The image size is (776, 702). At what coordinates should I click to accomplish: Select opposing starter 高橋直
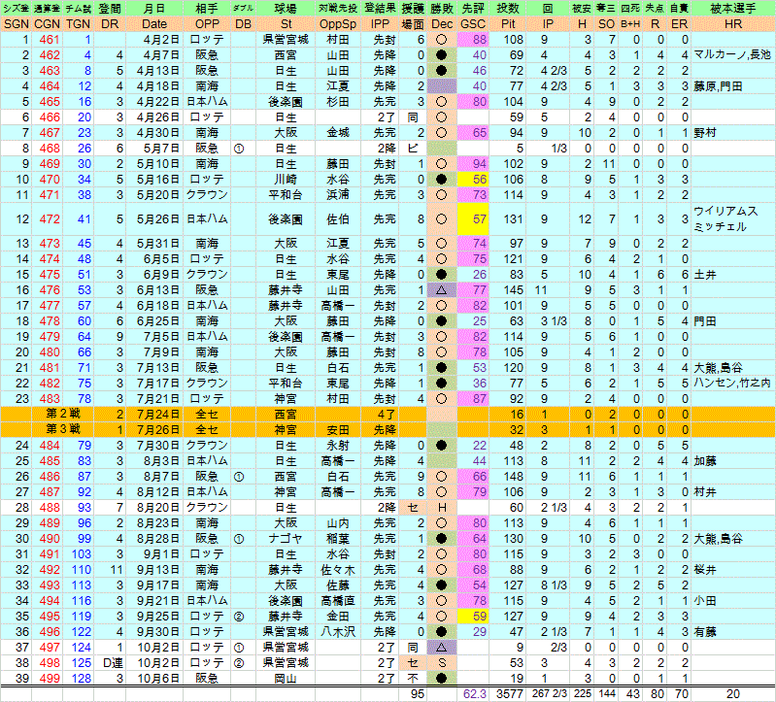point(338,601)
